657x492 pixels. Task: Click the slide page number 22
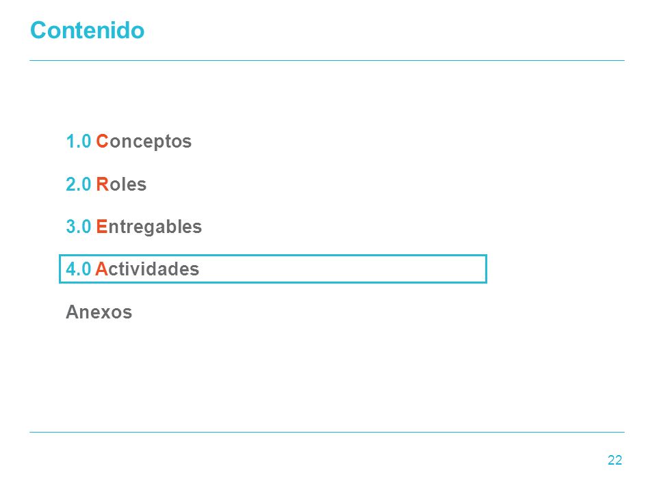coord(615,460)
